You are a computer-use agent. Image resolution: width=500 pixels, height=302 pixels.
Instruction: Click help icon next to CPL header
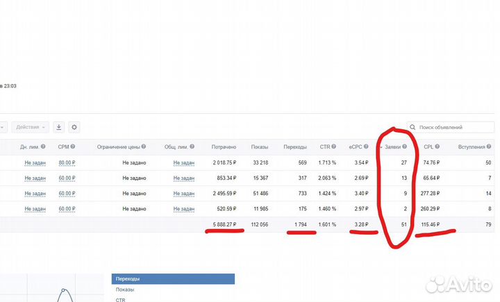[x=439, y=146]
